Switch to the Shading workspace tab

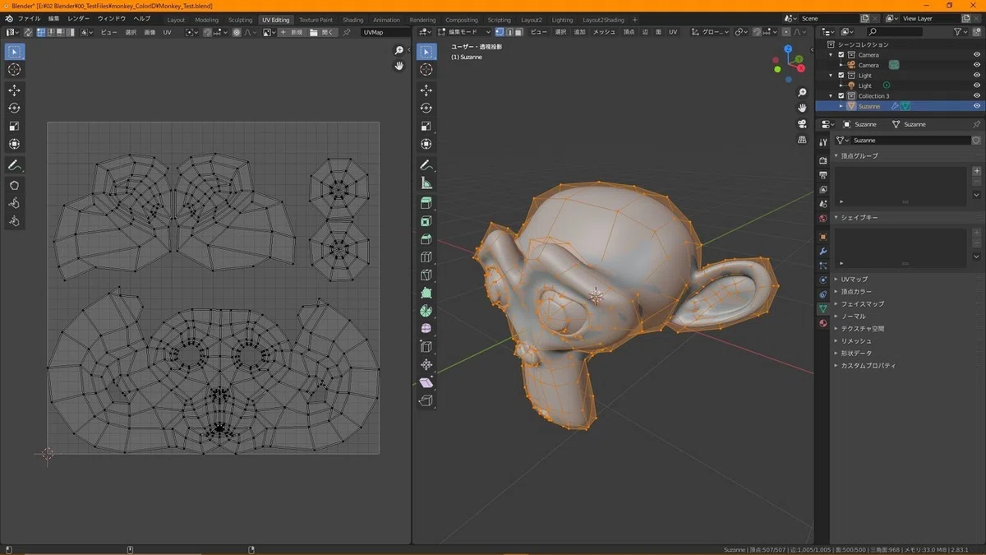353,20
